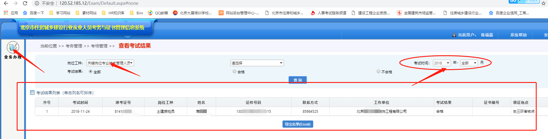
Task: Open the 请选择 dropdown
Action: (x=257, y=63)
